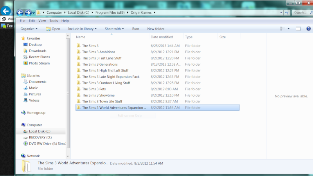
Task: Select The Sims 3 Fast Lane Stuff folder icon
Action: (x=79, y=58)
